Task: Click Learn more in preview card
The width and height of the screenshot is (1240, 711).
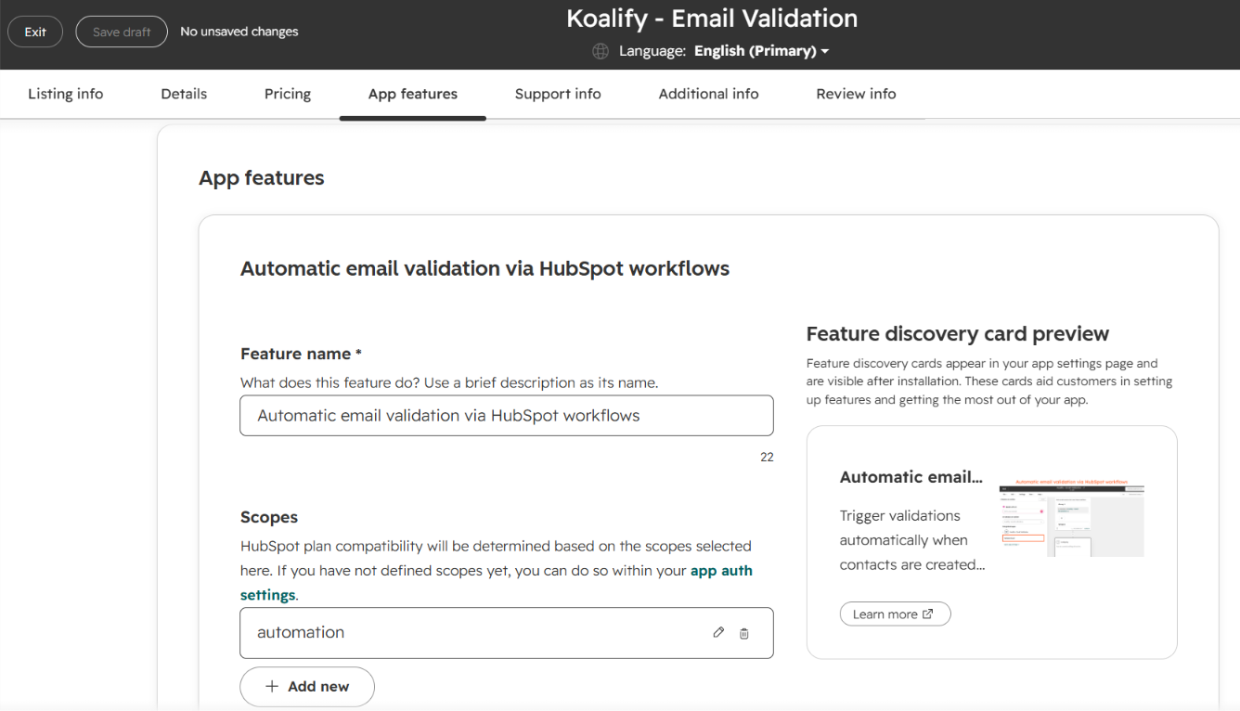Action: (x=895, y=614)
